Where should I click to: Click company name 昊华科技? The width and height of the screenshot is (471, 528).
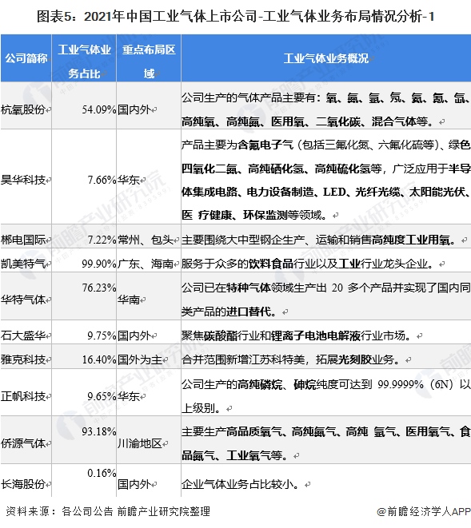(x=23, y=180)
